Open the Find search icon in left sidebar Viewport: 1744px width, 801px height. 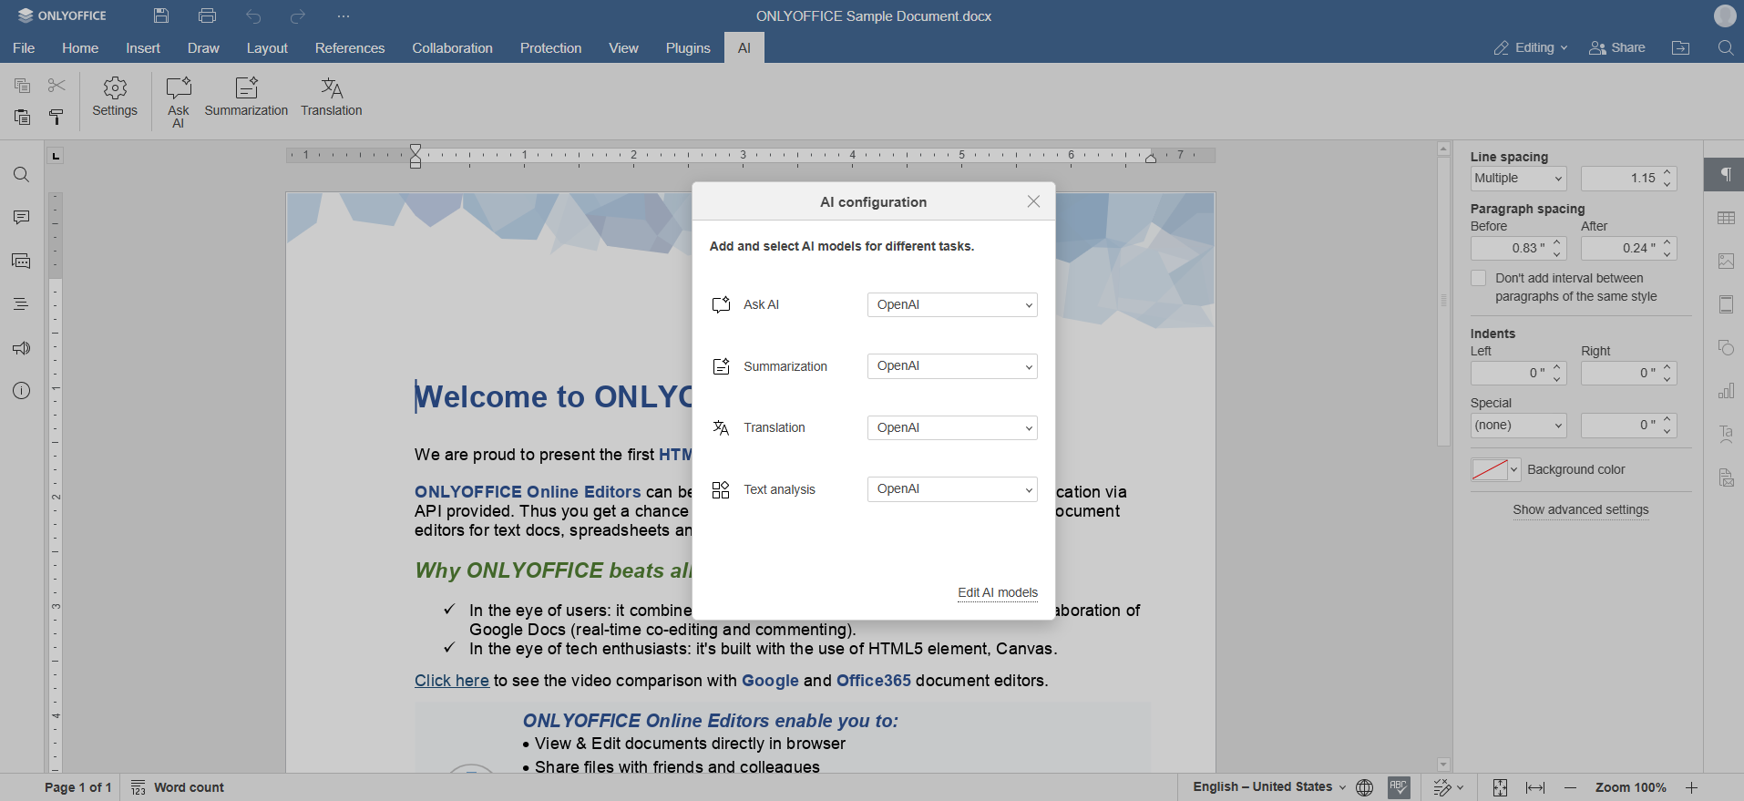tap(22, 175)
